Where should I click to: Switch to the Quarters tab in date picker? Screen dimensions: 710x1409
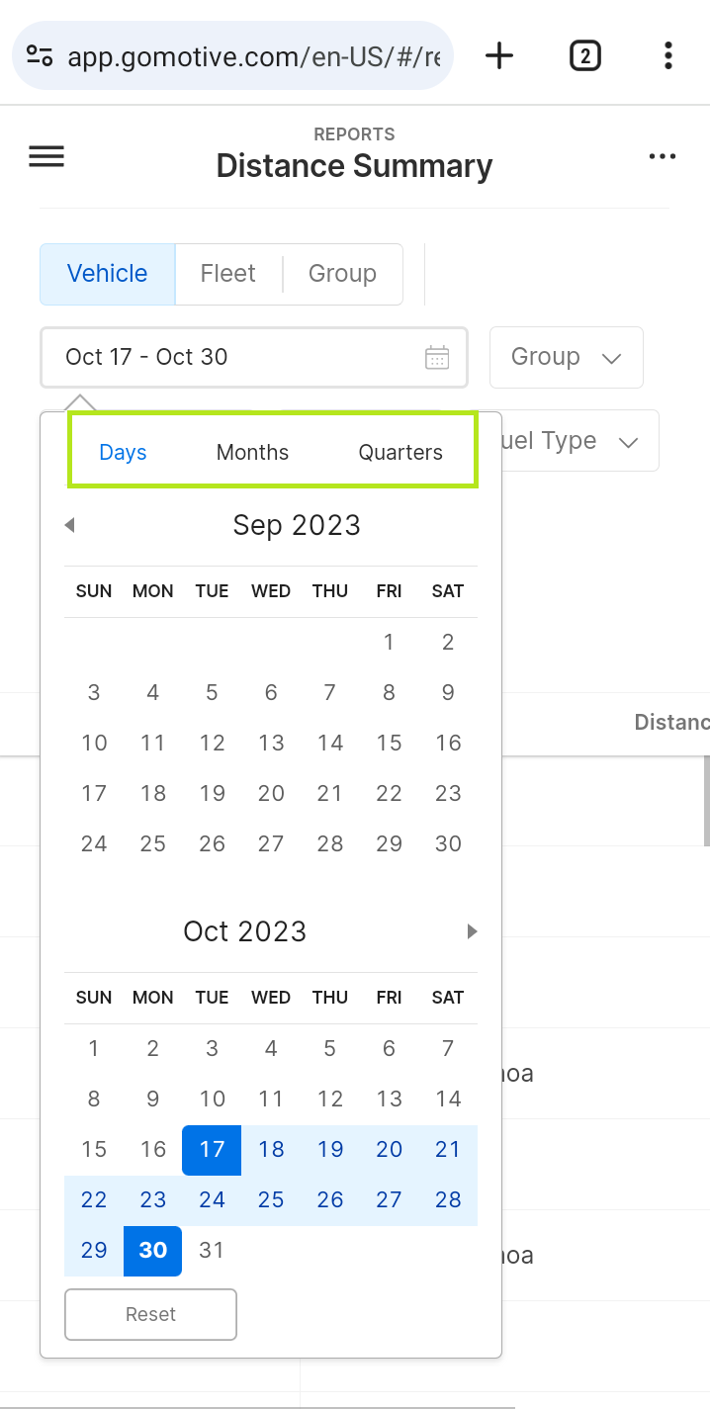tap(400, 453)
